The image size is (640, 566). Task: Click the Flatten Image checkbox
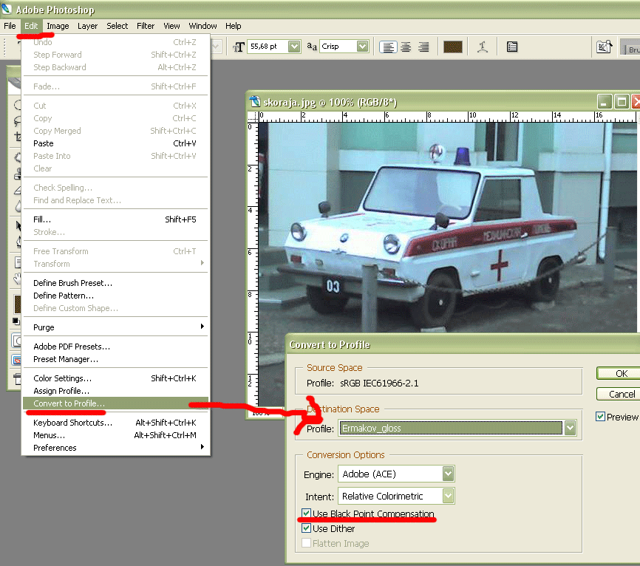click(306, 543)
